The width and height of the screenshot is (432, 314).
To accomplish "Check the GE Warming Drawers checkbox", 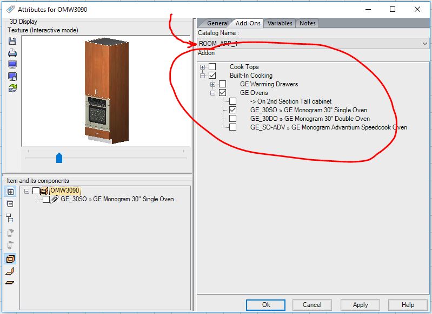I will 222,84.
